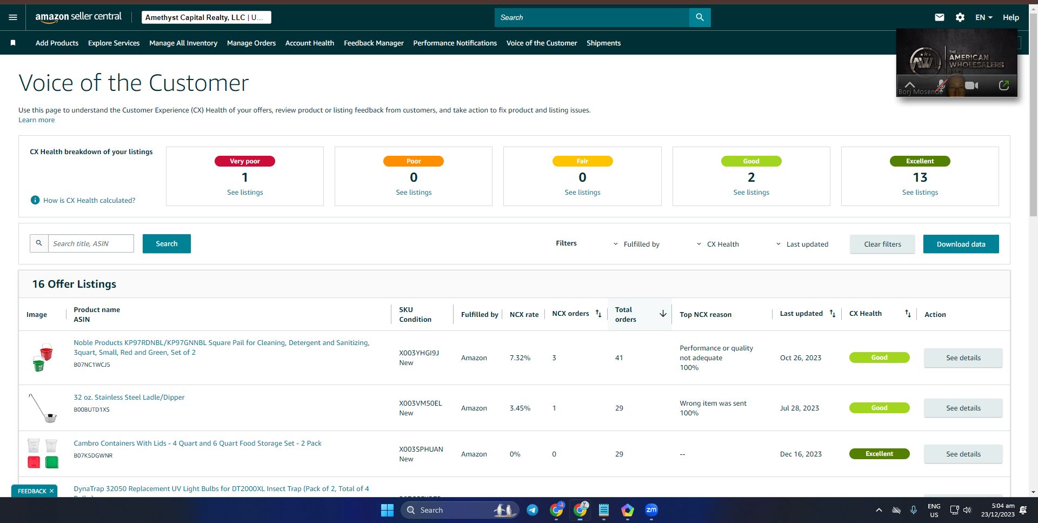The height and width of the screenshot is (523, 1038).
Task: Sort by the NCX orders column arrows
Action: [x=598, y=314]
